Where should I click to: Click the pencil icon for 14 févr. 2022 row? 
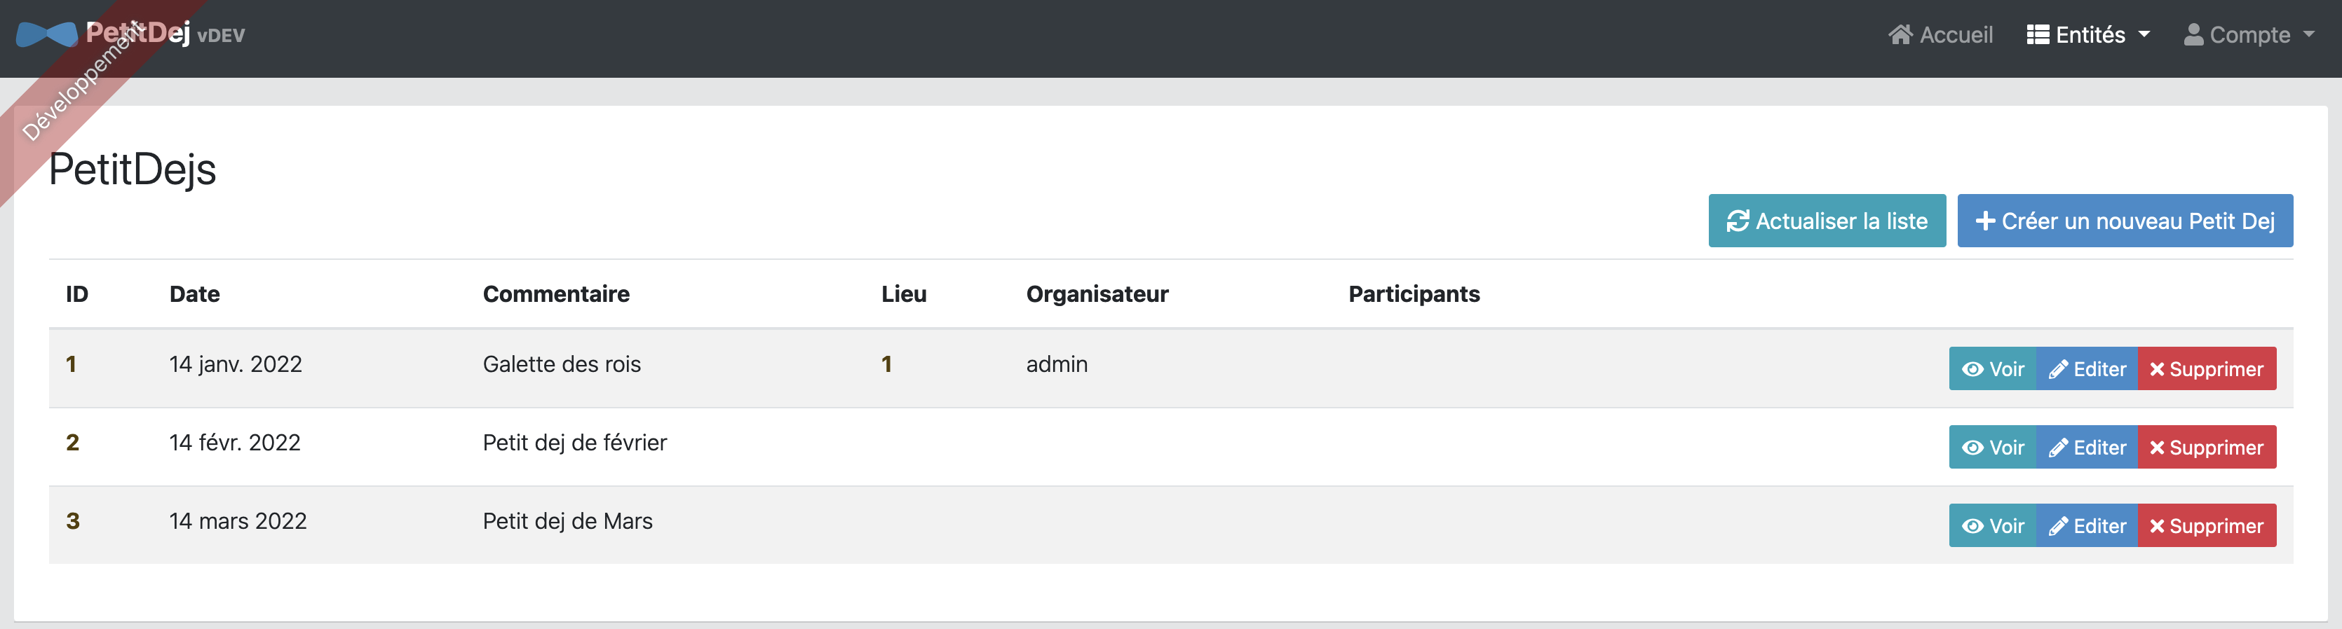coord(2057,448)
